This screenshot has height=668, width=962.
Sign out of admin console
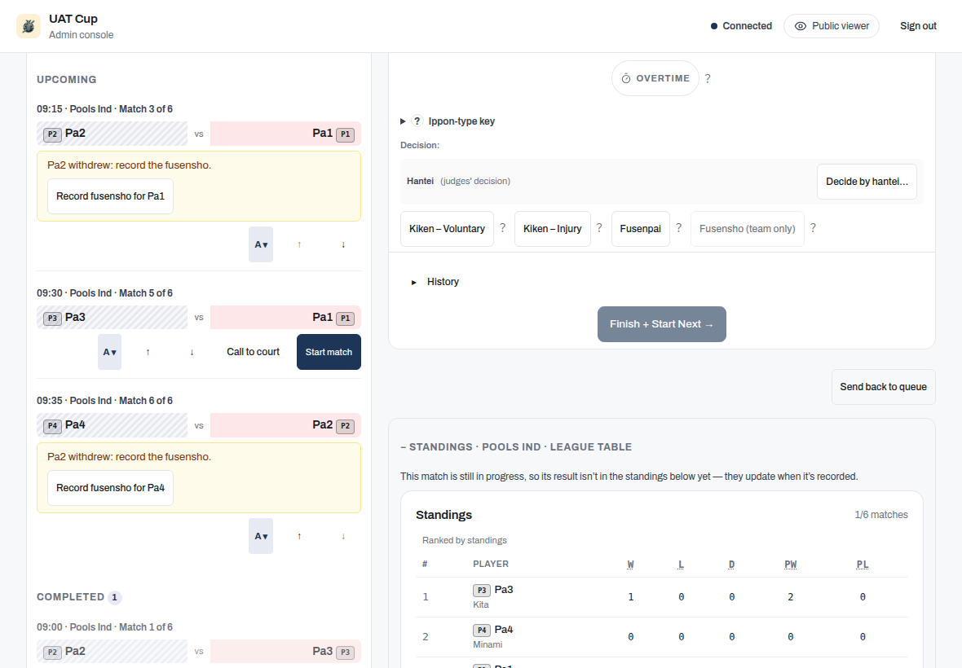click(x=918, y=26)
